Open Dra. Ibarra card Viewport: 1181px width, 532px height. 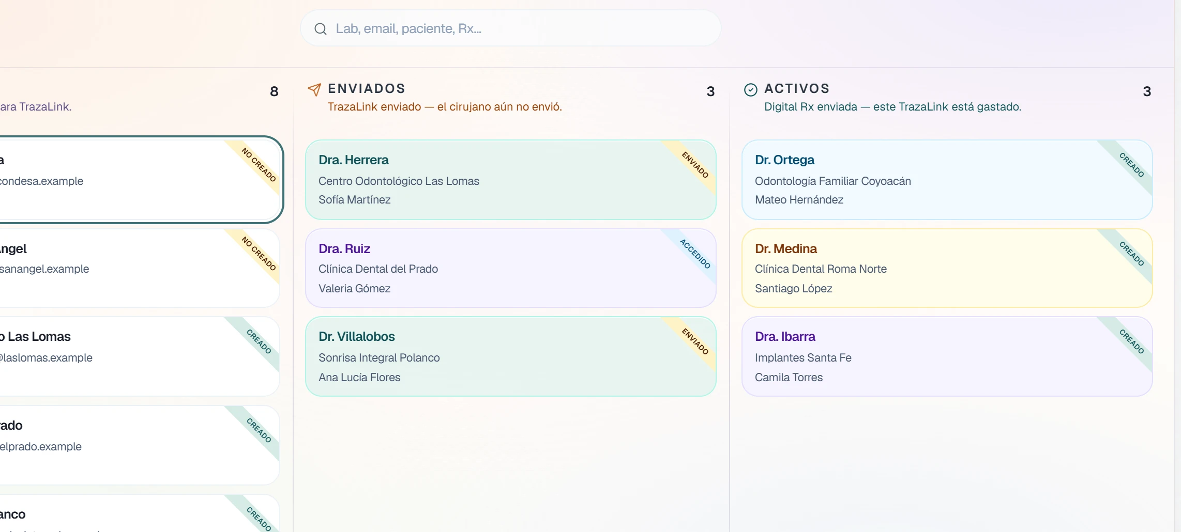tap(947, 356)
